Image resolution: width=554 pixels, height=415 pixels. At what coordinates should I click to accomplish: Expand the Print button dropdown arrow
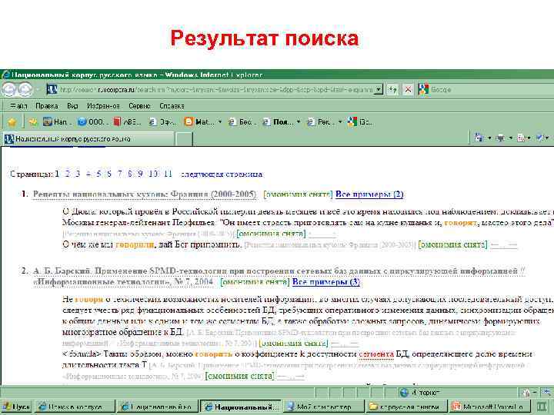click(x=511, y=138)
